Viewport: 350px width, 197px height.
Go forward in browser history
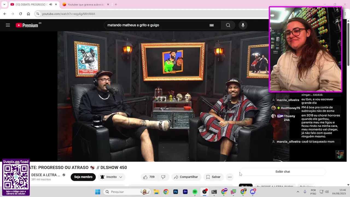click(x=13, y=14)
